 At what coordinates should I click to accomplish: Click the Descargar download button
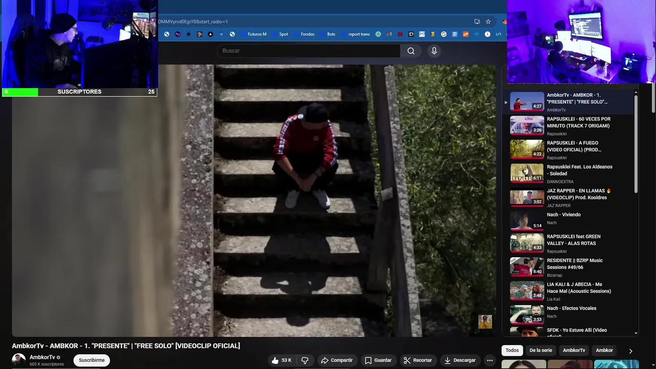460,360
